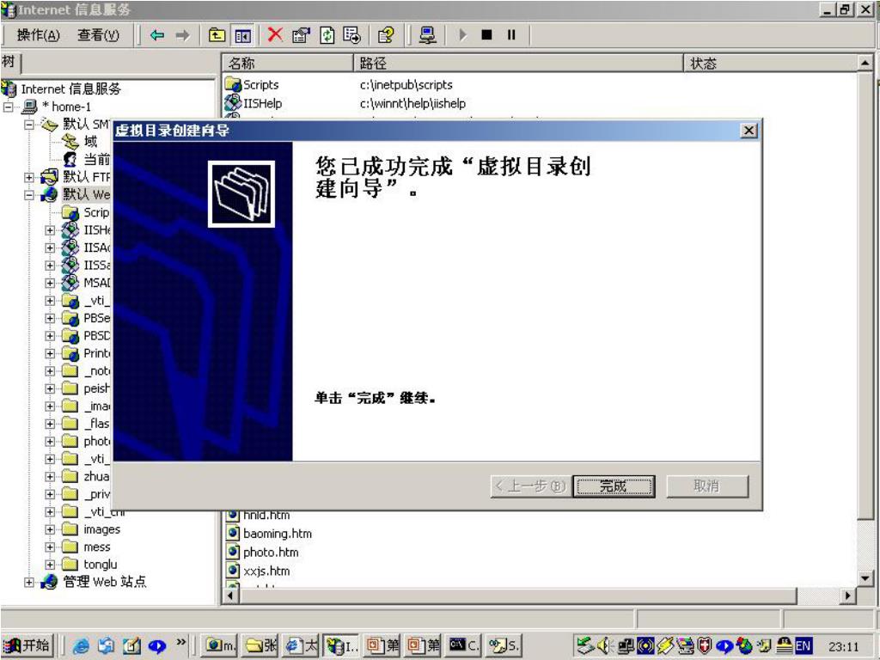Viewport: 880px width, 660px height.
Task: Open the 开始 Start menu
Action: click(x=28, y=645)
